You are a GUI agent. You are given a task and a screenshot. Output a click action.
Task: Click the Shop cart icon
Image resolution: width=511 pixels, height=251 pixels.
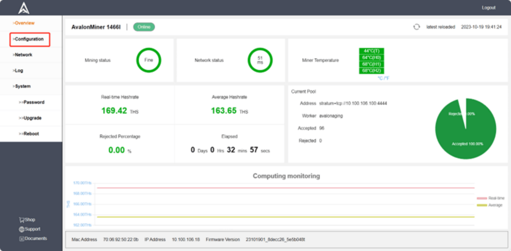(x=21, y=220)
